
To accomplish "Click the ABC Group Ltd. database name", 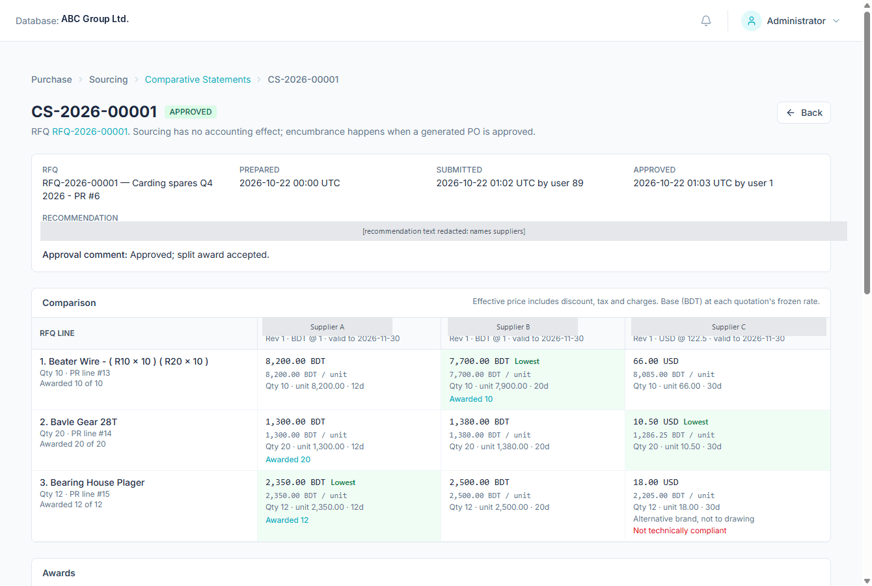I will [x=95, y=19].
